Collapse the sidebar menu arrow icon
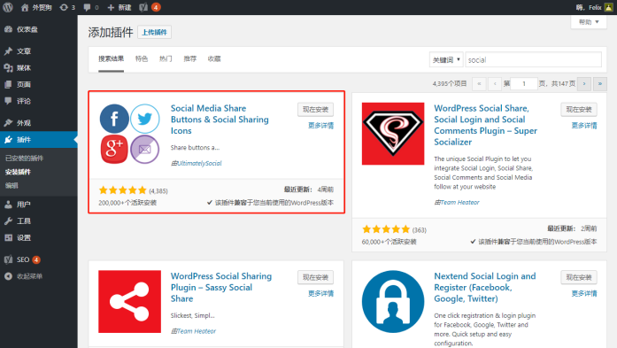Screen dimensions: 617x348 (8, 276)
